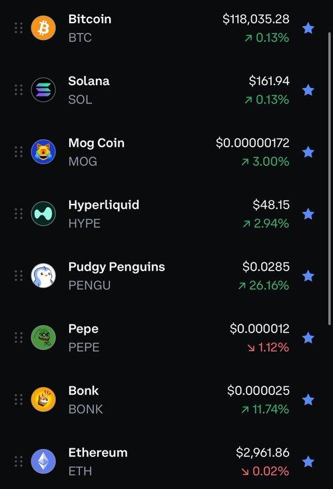Open the Bonk dog icon

(43, 400)
